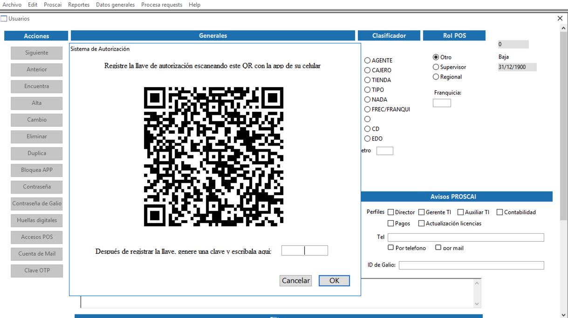The width and height of the screenshot is (568, 318).
Task: Select the CD radio option
Action: [x=367, y=129]
